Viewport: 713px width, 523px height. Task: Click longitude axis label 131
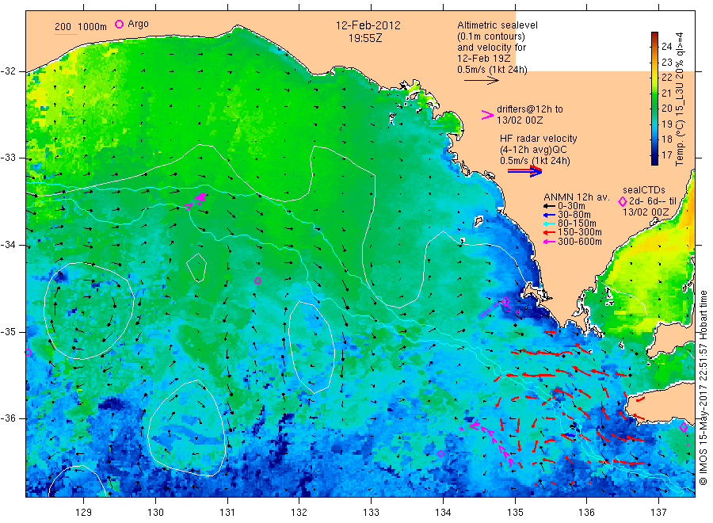point(227,513)
